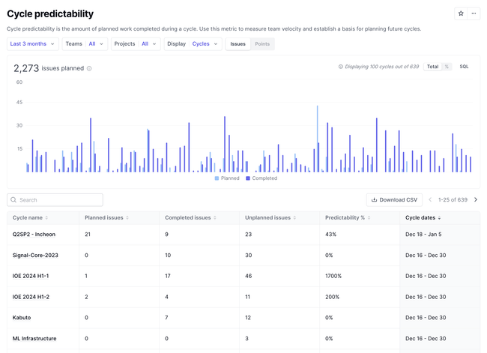
Task: Sort by Unplanned issues column
Action: point(270,218)
